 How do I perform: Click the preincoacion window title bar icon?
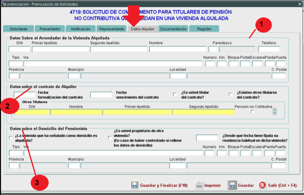click(4, 4)
